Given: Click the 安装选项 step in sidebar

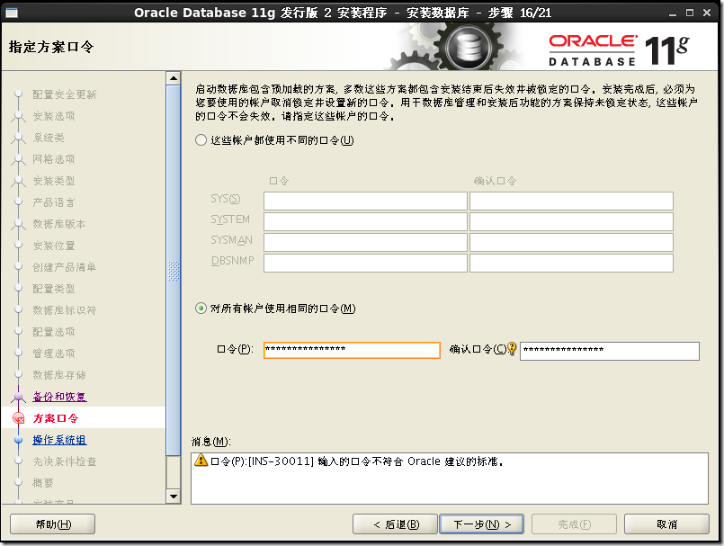Looking at the screenshot, I should pyautogui.click(x=54, y=116).
